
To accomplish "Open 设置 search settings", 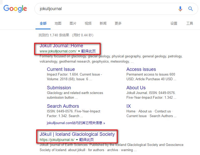I will coord(174,23).
